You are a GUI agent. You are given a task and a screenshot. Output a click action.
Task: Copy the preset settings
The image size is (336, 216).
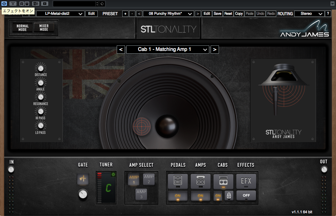(239, 14)
